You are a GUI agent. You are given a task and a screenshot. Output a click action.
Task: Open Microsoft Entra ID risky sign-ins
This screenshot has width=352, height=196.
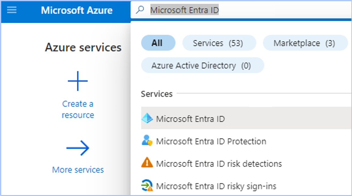tap(216, 186)
